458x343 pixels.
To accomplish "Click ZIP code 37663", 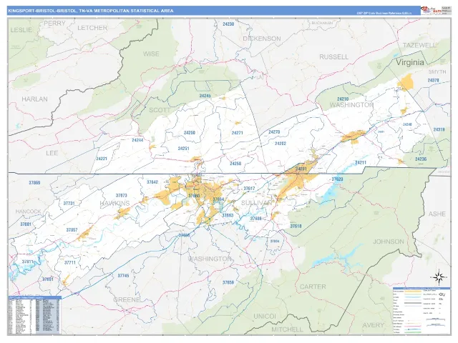I will click(228, 216).
